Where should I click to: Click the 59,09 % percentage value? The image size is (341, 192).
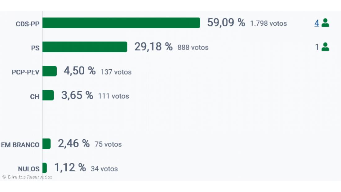click(226, 23)
